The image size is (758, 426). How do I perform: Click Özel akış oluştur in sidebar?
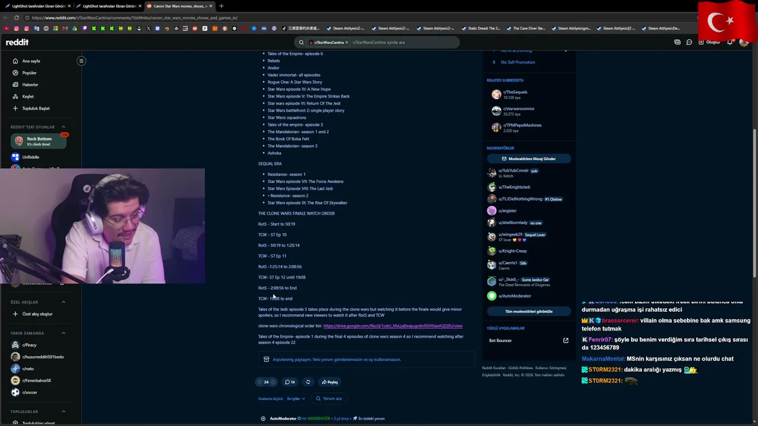33,314
